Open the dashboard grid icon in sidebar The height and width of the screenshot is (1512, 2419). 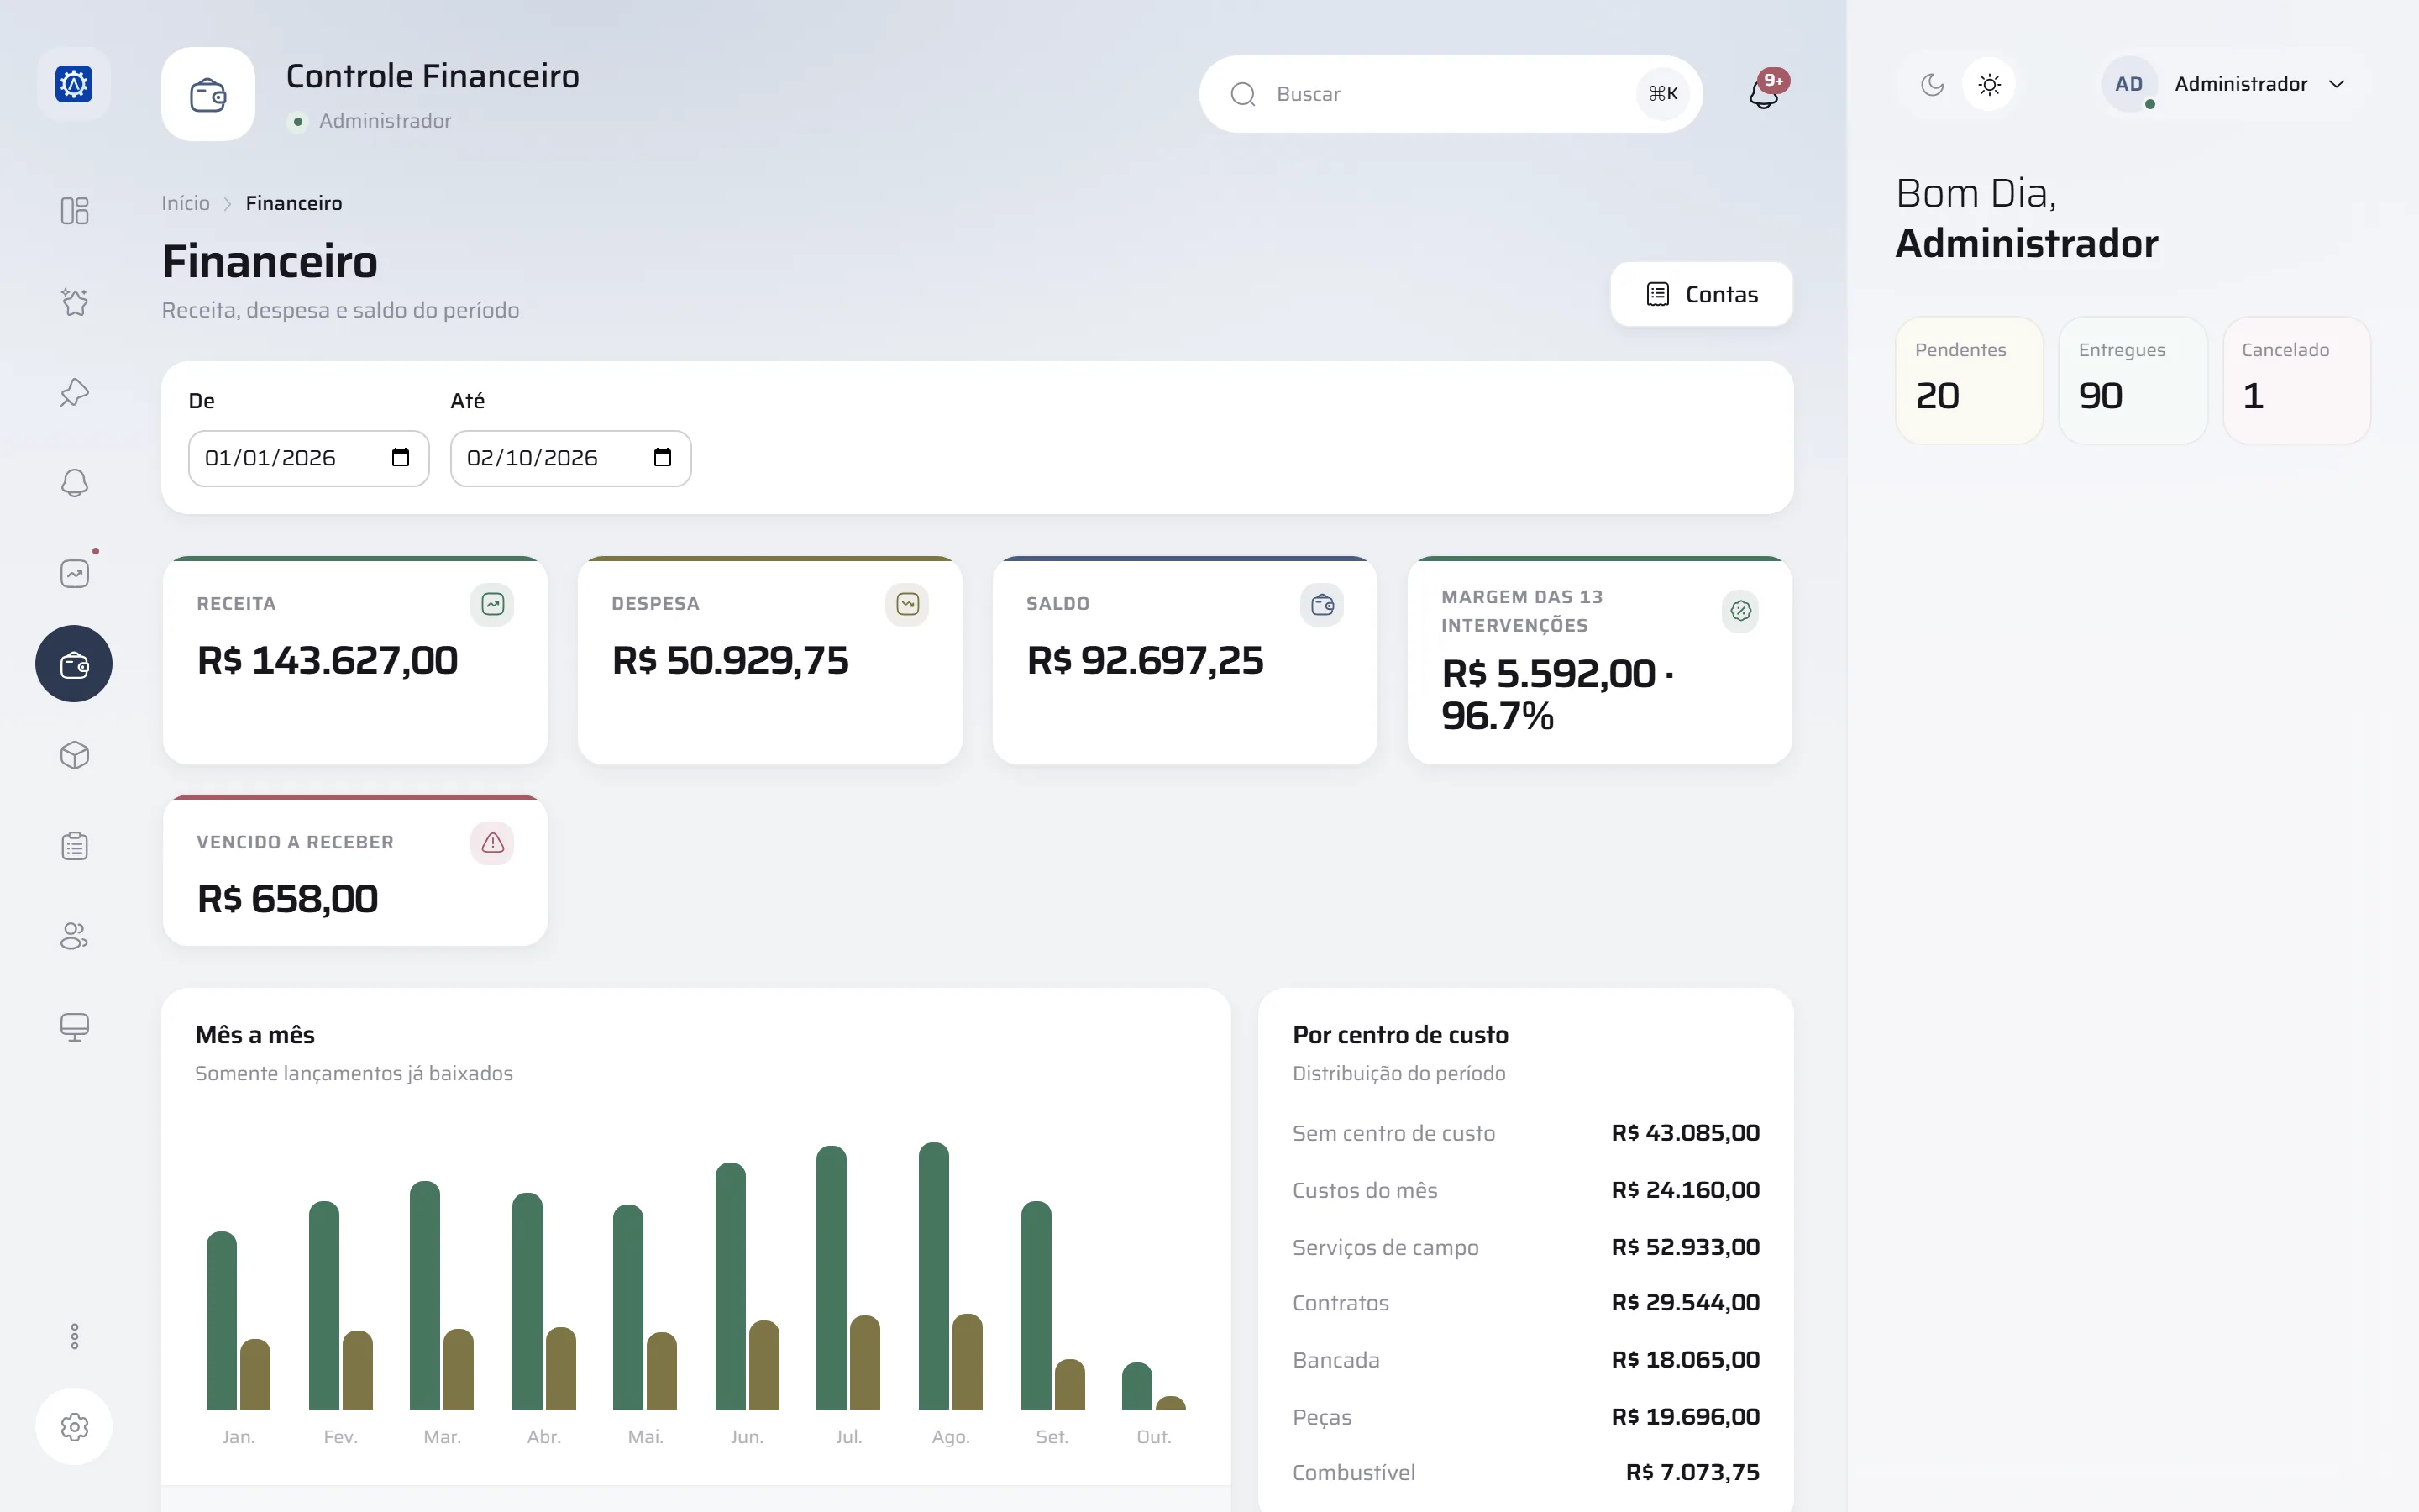point(74,211)
